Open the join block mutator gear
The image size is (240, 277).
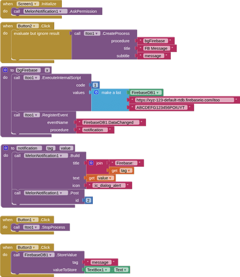91,163
